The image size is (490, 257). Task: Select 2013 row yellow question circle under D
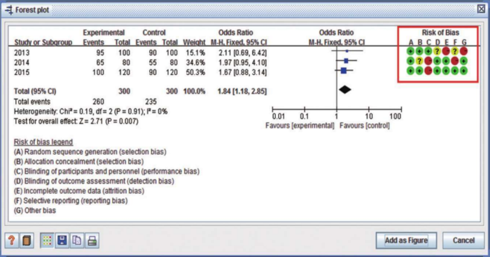click(437, 51)
